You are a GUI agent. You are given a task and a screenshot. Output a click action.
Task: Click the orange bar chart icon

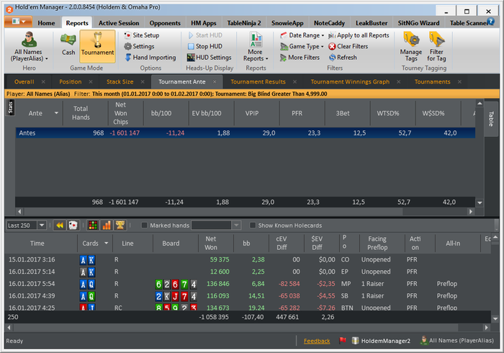pos(107,225)
